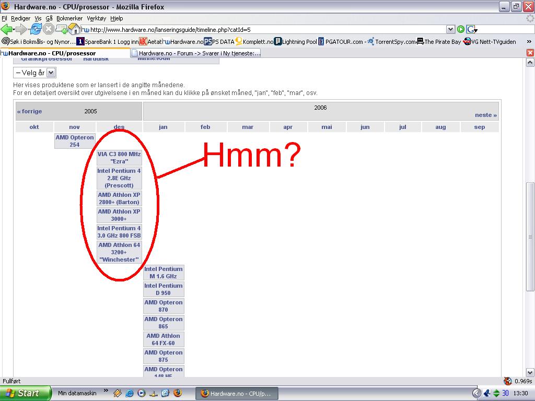
Task: Open the TorrentSpy.com bookmark
Action: tap(391, 42)
